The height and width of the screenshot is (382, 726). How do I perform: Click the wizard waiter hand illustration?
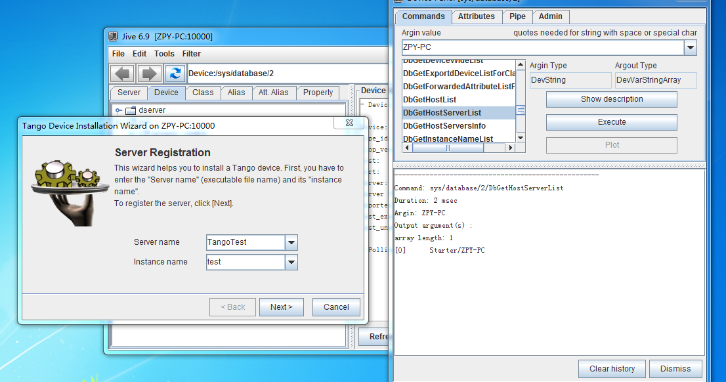(x=70, y=193)
